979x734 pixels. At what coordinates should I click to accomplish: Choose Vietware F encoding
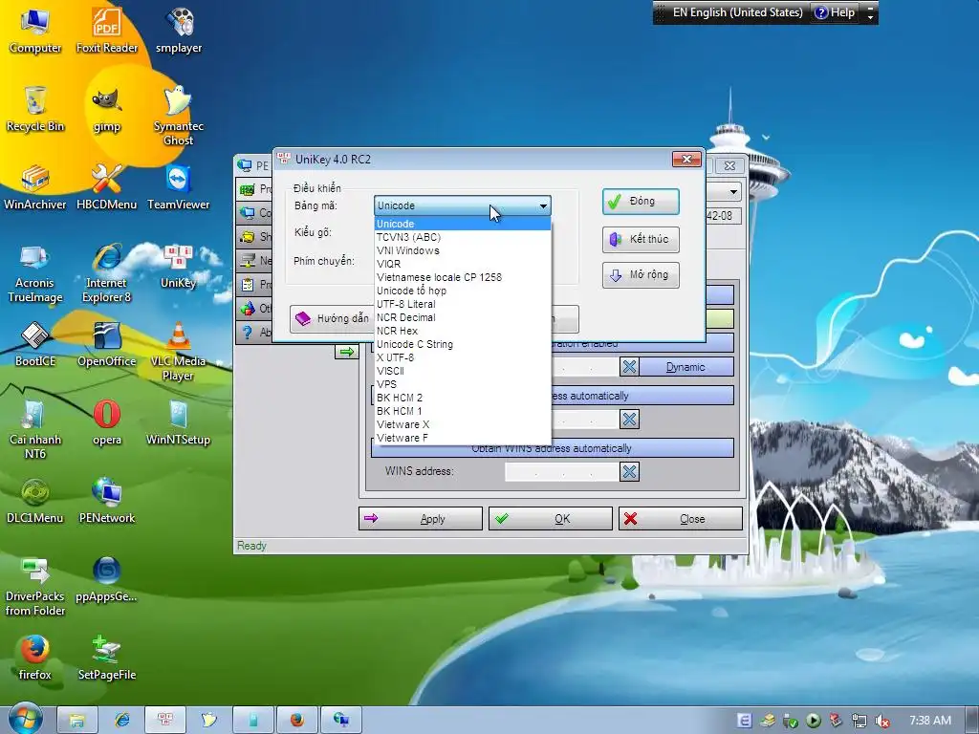(x=463, y=438)
